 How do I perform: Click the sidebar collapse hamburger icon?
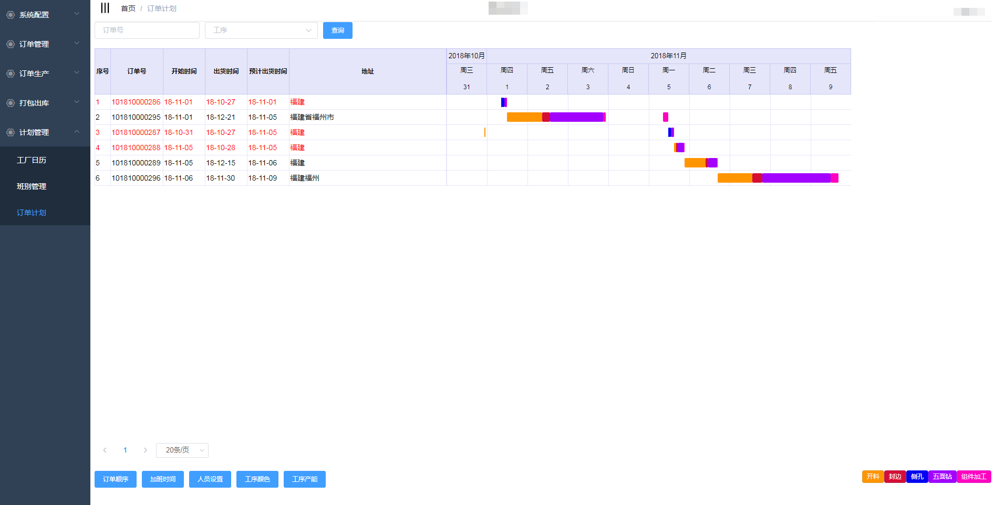[x=105, y=8]
